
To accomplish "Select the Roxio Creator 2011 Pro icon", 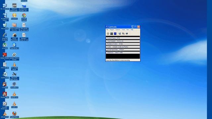I will click(x=14, y=27).
